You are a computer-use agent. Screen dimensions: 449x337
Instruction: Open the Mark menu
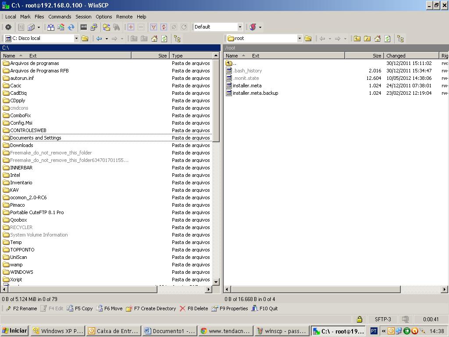25,17
